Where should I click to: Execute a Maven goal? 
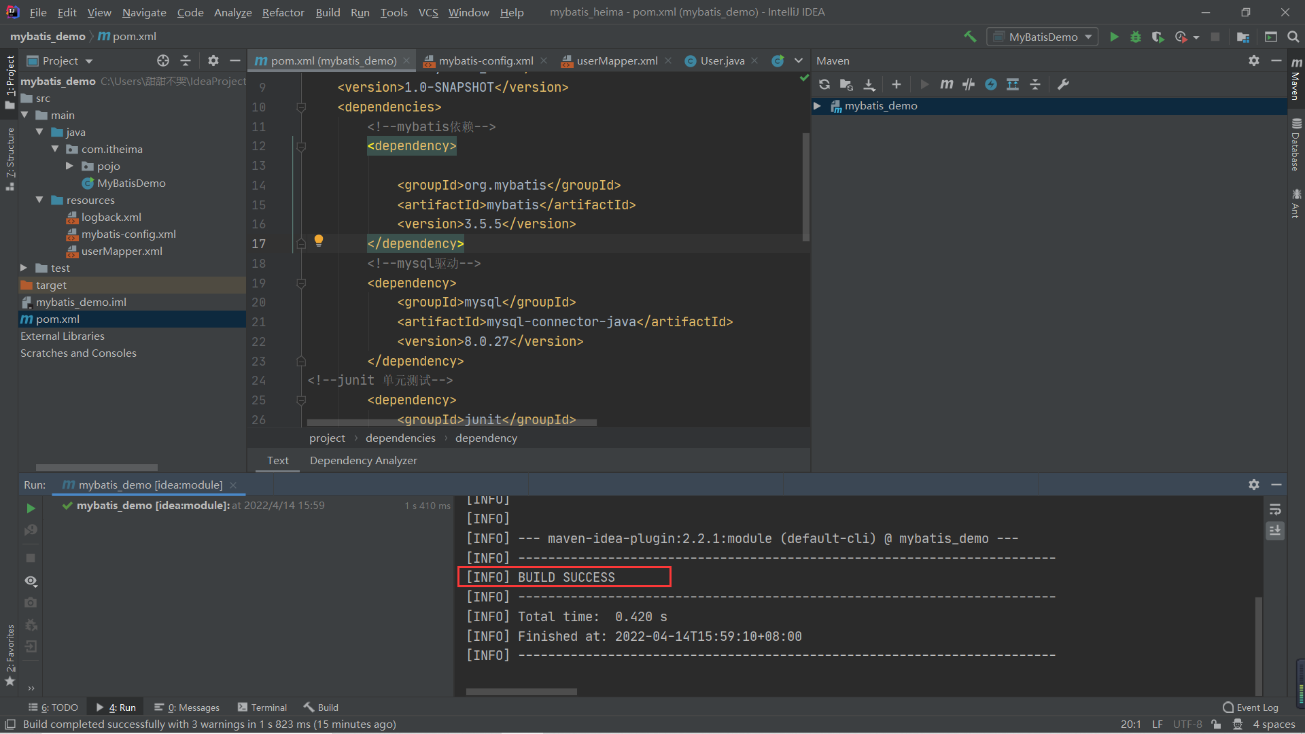[x=946, y=84]
